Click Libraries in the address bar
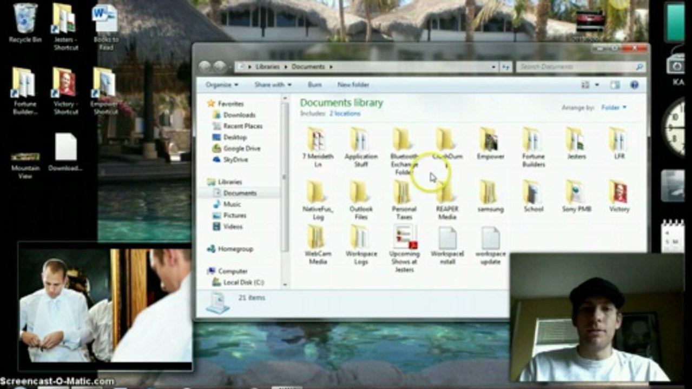Screen dimensions: 692x389 tap(268, 67)
